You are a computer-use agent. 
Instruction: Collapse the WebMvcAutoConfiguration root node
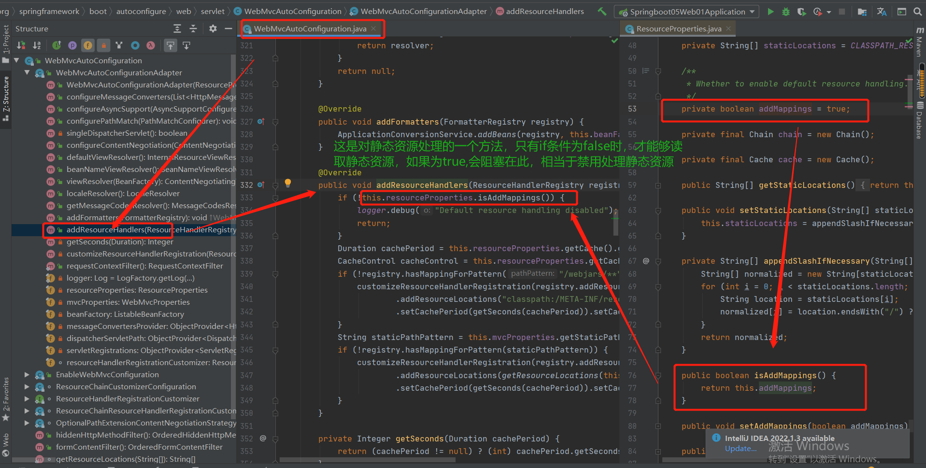pyautogui.click(x=16, y=60)
